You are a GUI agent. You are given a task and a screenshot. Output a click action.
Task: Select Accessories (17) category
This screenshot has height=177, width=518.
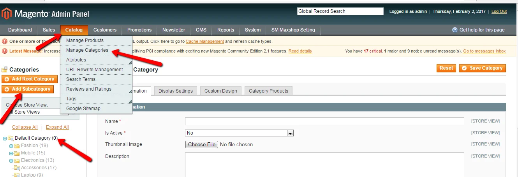click(39, 168)
